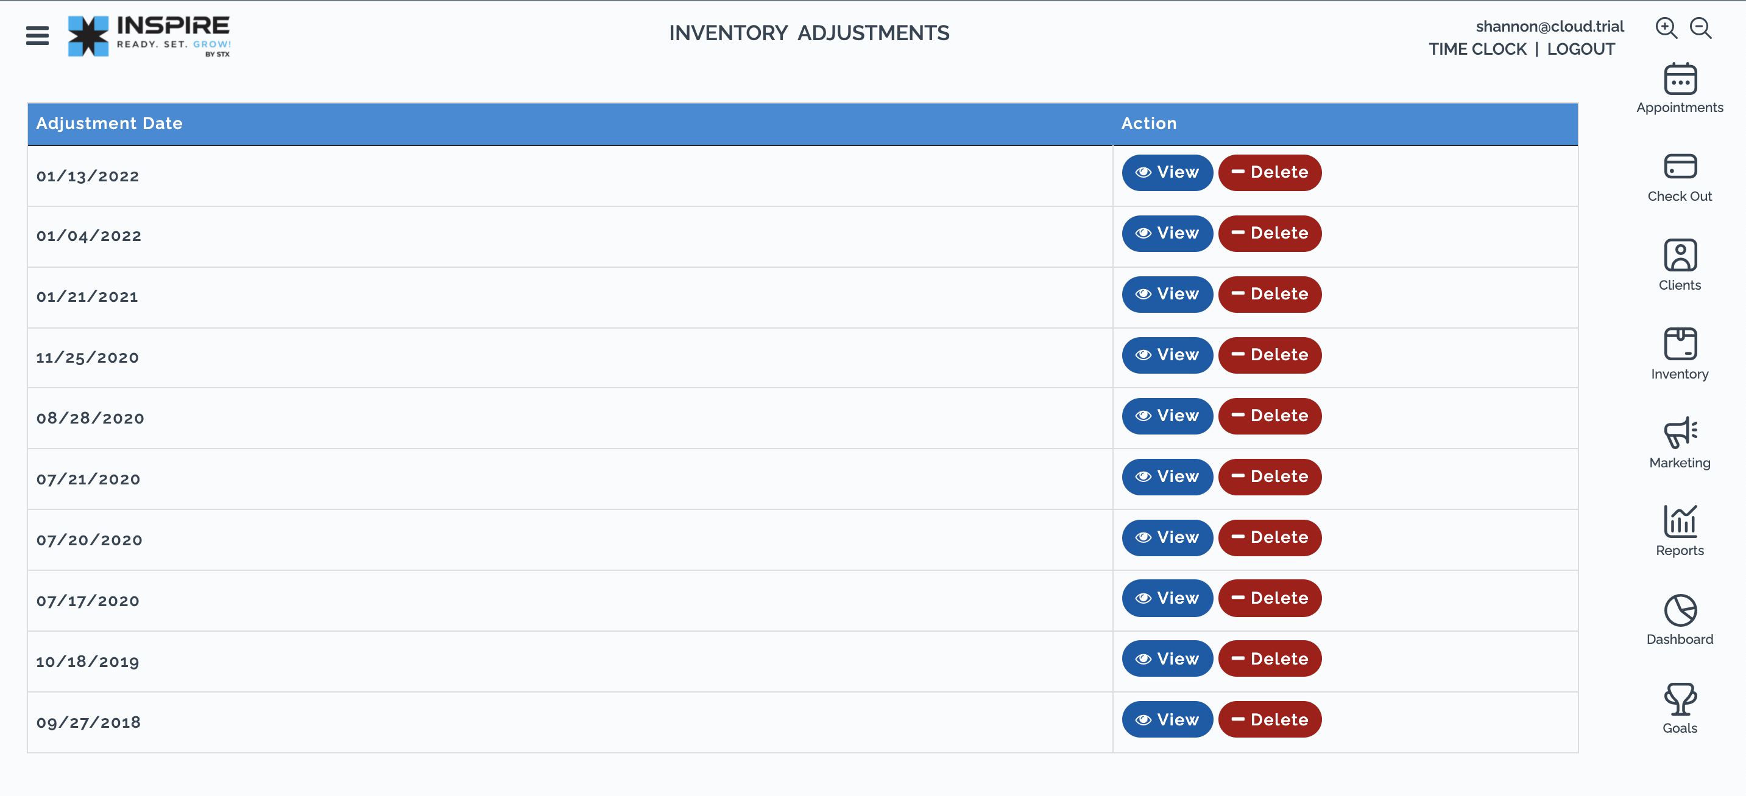Click the Inspire logo
1746x796 pixels.
tap(149, 36)
